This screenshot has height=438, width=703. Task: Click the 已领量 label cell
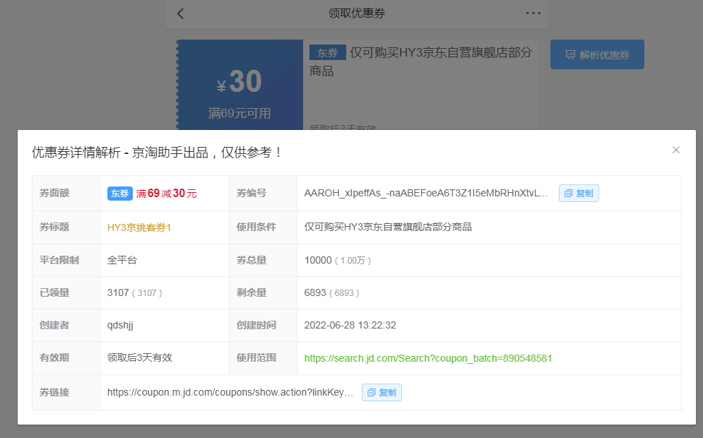66,292
